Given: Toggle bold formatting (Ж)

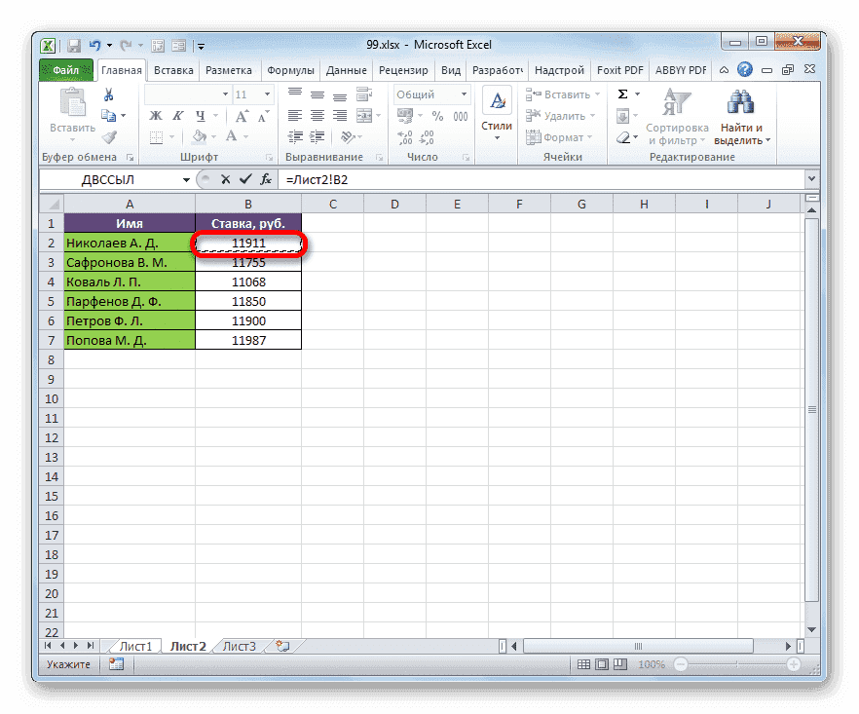Looking at the screenshot, I should [154, 117].
